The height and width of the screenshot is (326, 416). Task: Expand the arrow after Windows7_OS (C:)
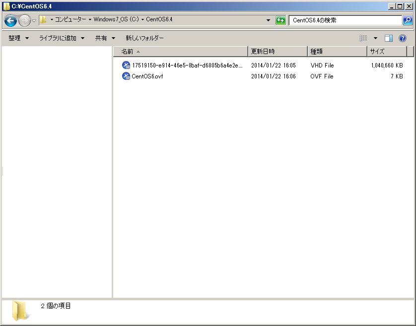tap(142, 19)
